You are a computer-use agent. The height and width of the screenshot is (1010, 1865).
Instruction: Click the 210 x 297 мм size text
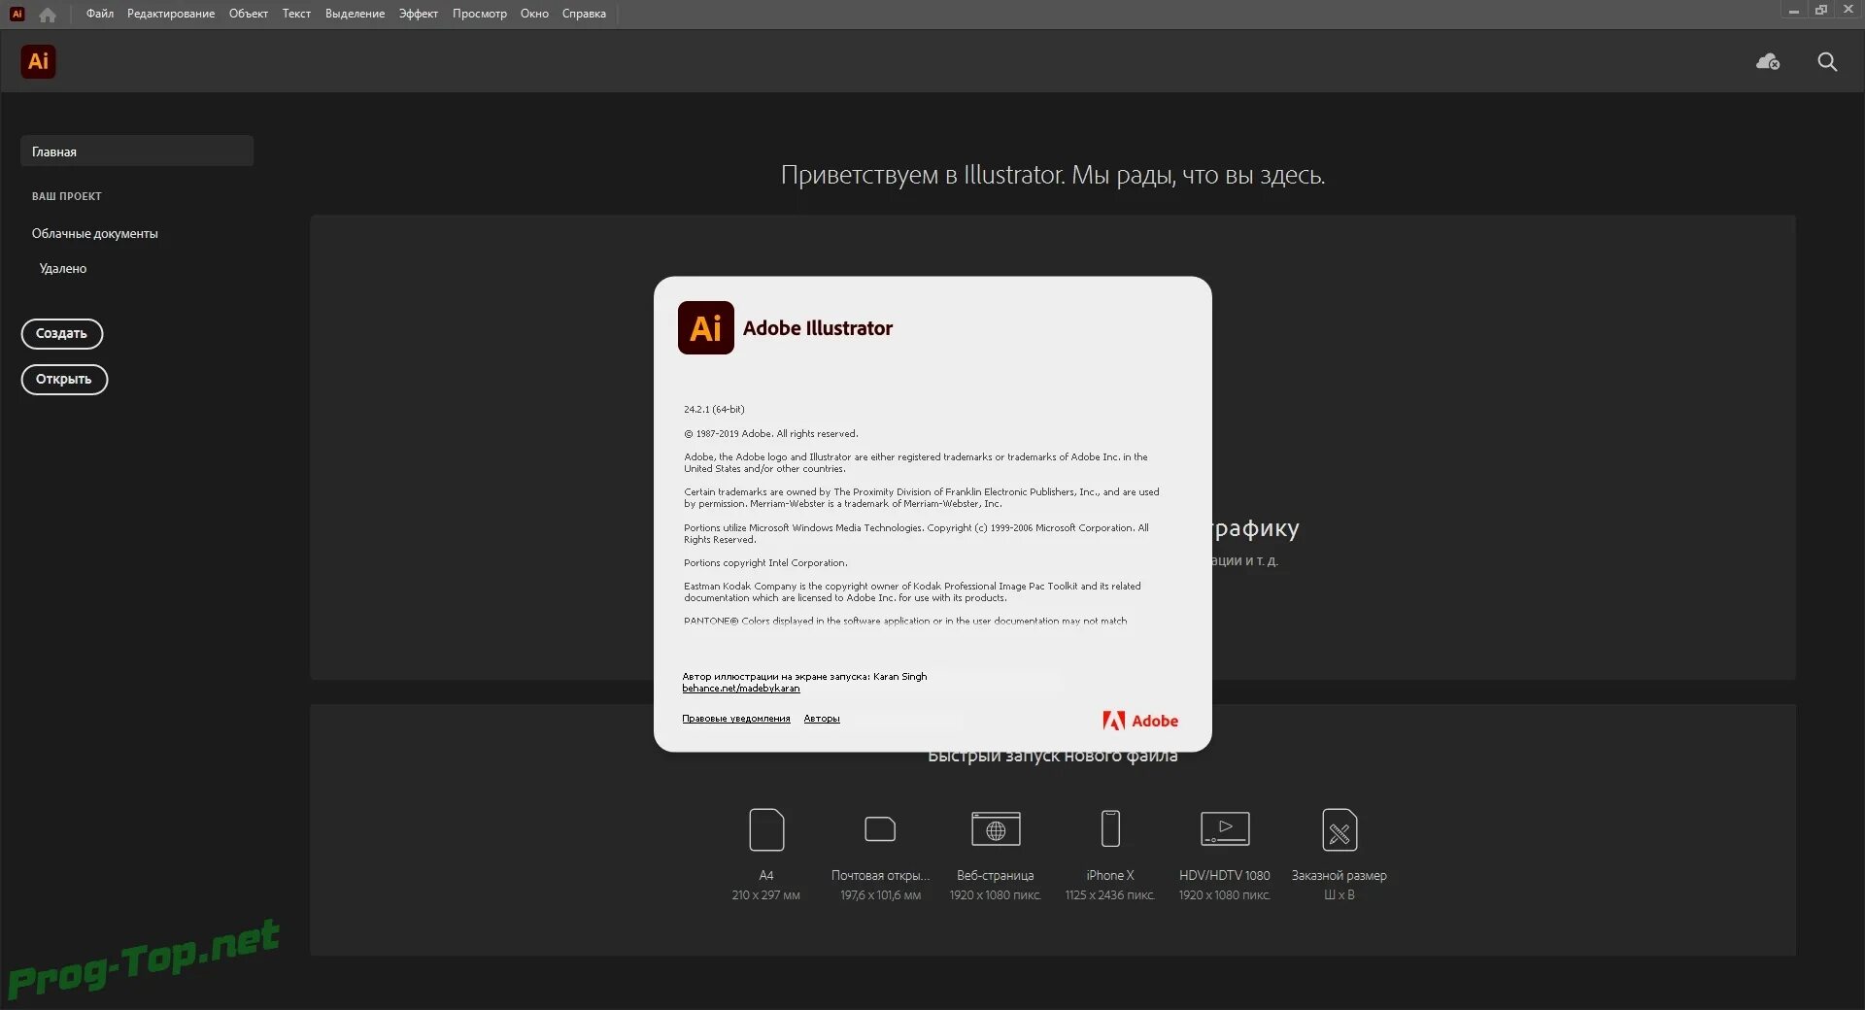pos(766,895)
